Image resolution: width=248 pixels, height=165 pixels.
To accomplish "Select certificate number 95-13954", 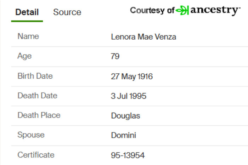I will coord(128,155).
